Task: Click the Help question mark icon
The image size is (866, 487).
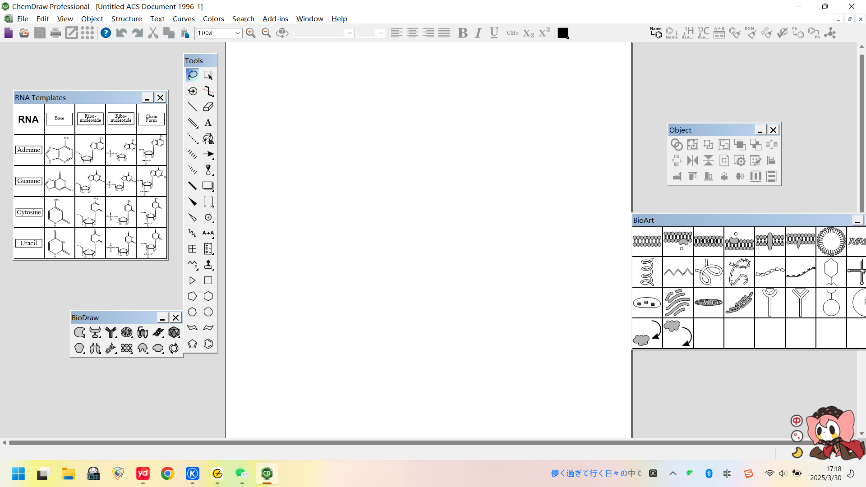Action: tap(106, 33)
